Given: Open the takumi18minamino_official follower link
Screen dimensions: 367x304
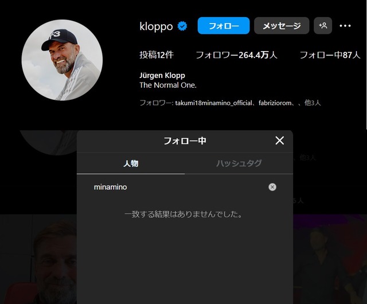Looking at the screenshot, I should 213,103.
